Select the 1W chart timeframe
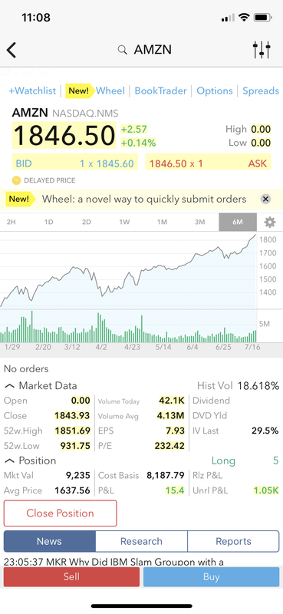The height and width of the screenshot is (614, 283). pyautogui.click(x=124, y=222)
